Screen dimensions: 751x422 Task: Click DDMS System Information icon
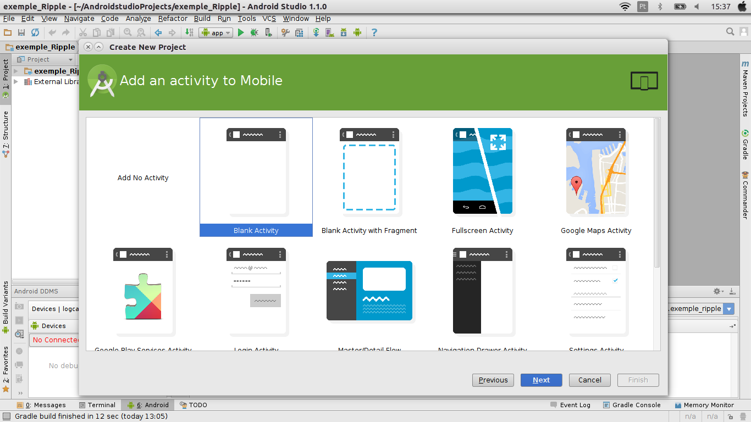pyautogui.click(x=19, y=334)
